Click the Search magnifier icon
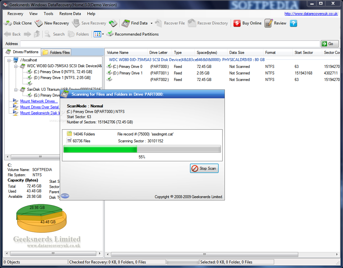This screenshot has height=268, width=343. tap(47, 34)
